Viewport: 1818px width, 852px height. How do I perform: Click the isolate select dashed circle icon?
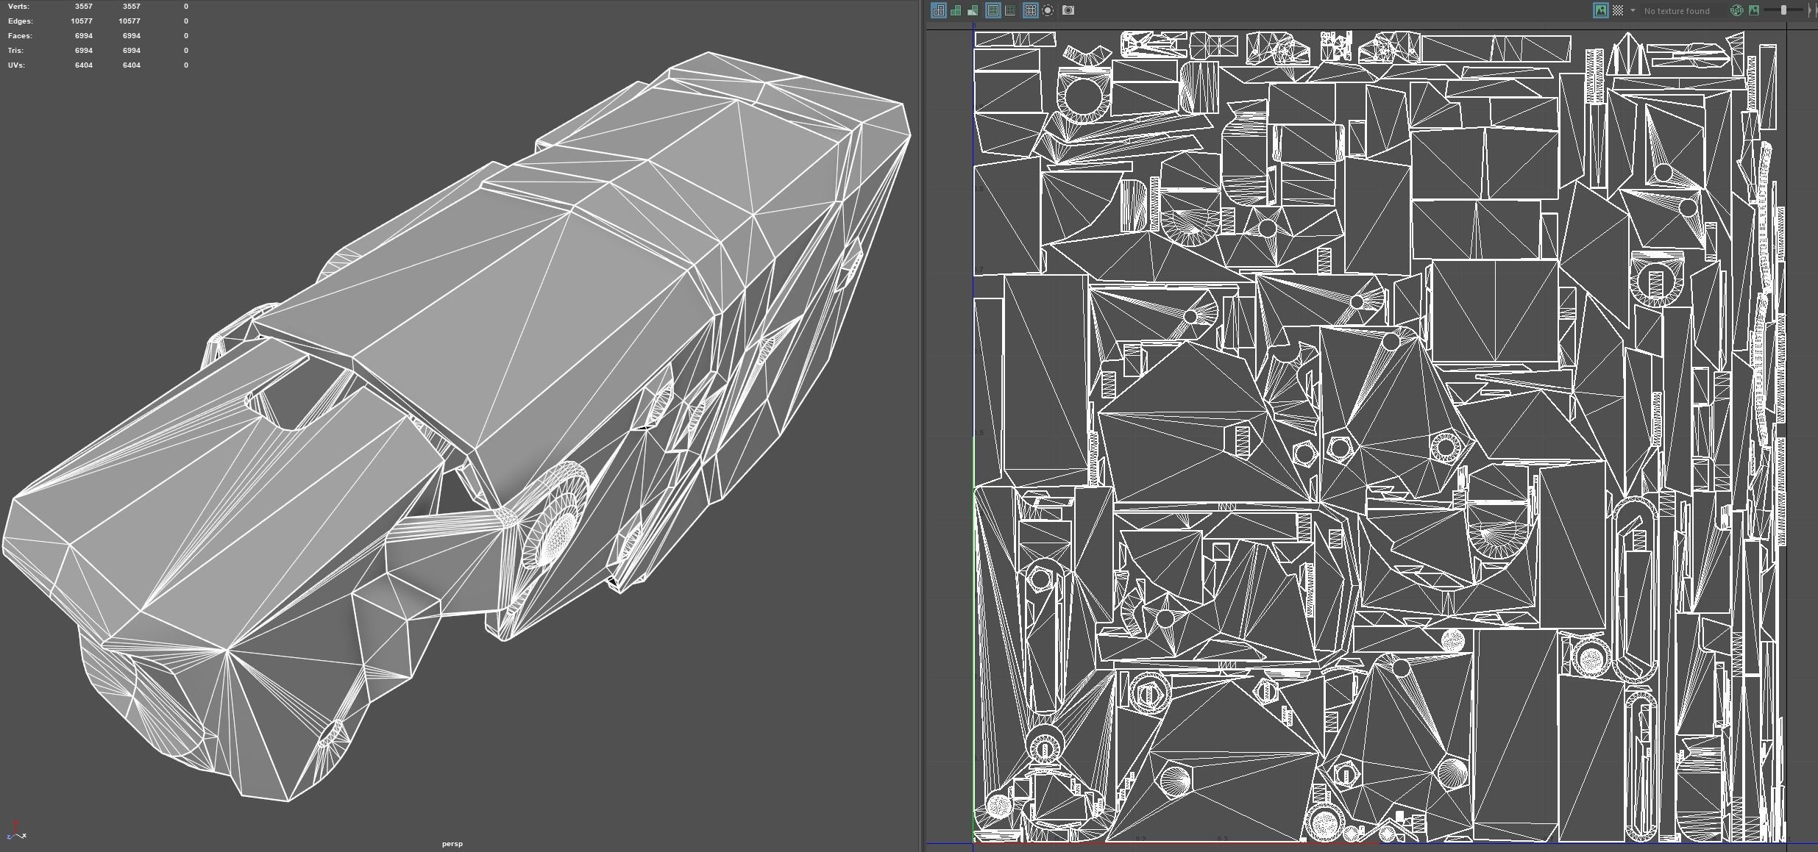pos(1048,10)
